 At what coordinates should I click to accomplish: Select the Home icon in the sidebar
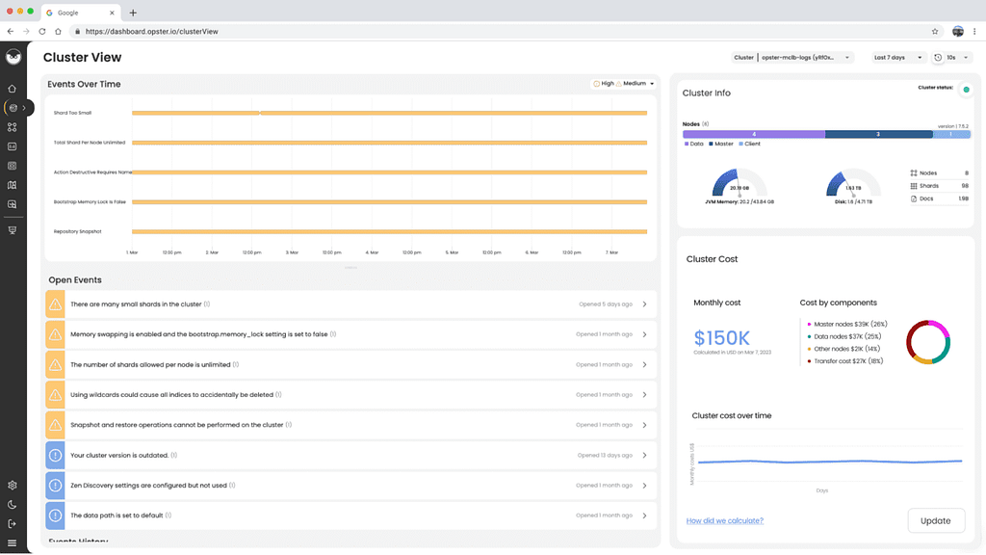click(x=13, y=89)
